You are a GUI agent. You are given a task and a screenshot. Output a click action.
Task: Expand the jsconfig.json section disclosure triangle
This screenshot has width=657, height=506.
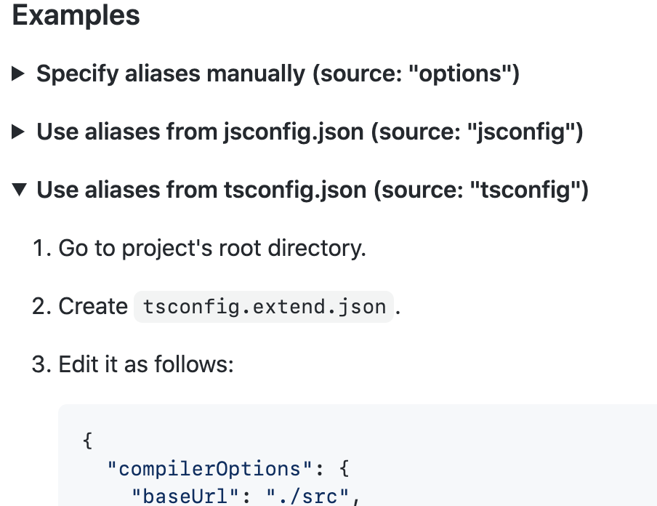20,132
